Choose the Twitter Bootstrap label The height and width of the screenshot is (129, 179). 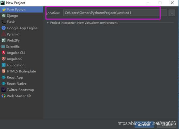[x=20, y=90]
